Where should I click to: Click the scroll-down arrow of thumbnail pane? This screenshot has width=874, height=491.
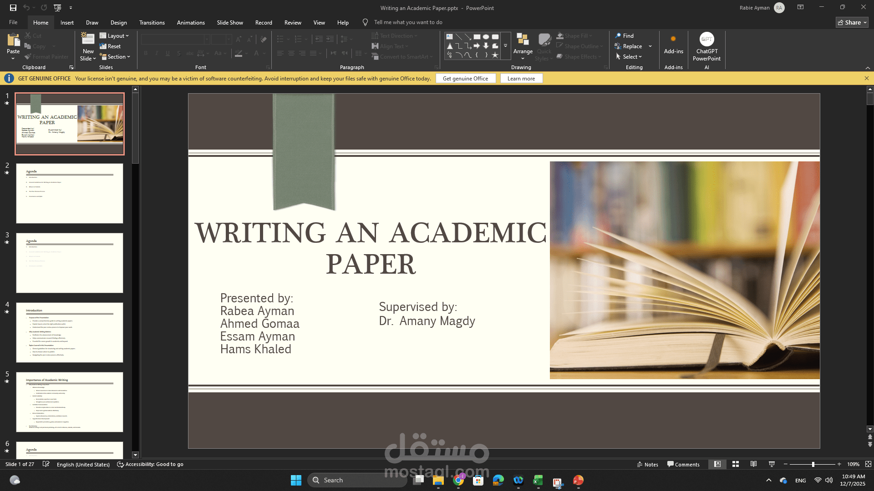(135, 455)
